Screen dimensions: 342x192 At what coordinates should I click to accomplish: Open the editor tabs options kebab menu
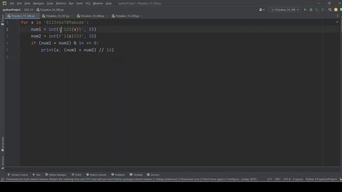click(x=337, y=16)
